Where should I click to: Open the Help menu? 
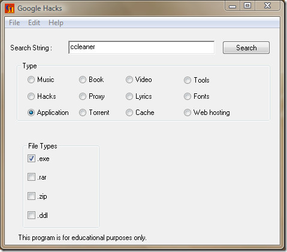point(56,23)
